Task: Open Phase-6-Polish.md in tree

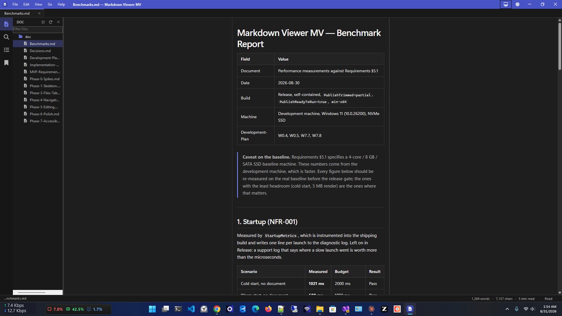Action: (x=38, y=114)
